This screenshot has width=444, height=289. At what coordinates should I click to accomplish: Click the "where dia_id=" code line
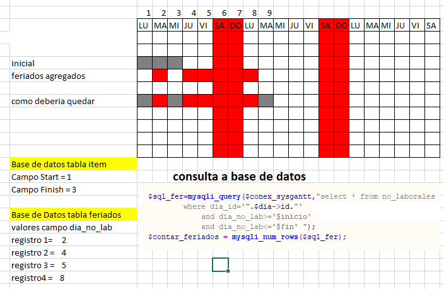click(x=243, y=206)
